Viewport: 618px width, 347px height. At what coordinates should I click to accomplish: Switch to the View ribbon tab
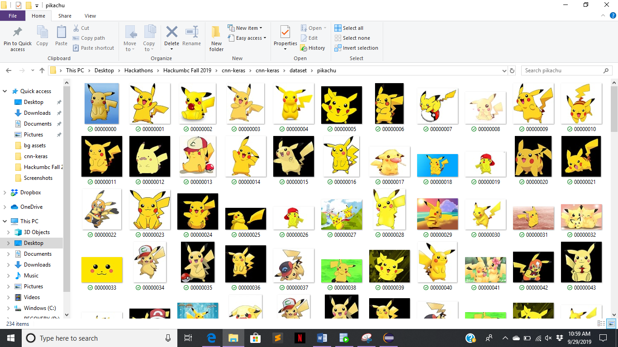click(x=90, y=16)
